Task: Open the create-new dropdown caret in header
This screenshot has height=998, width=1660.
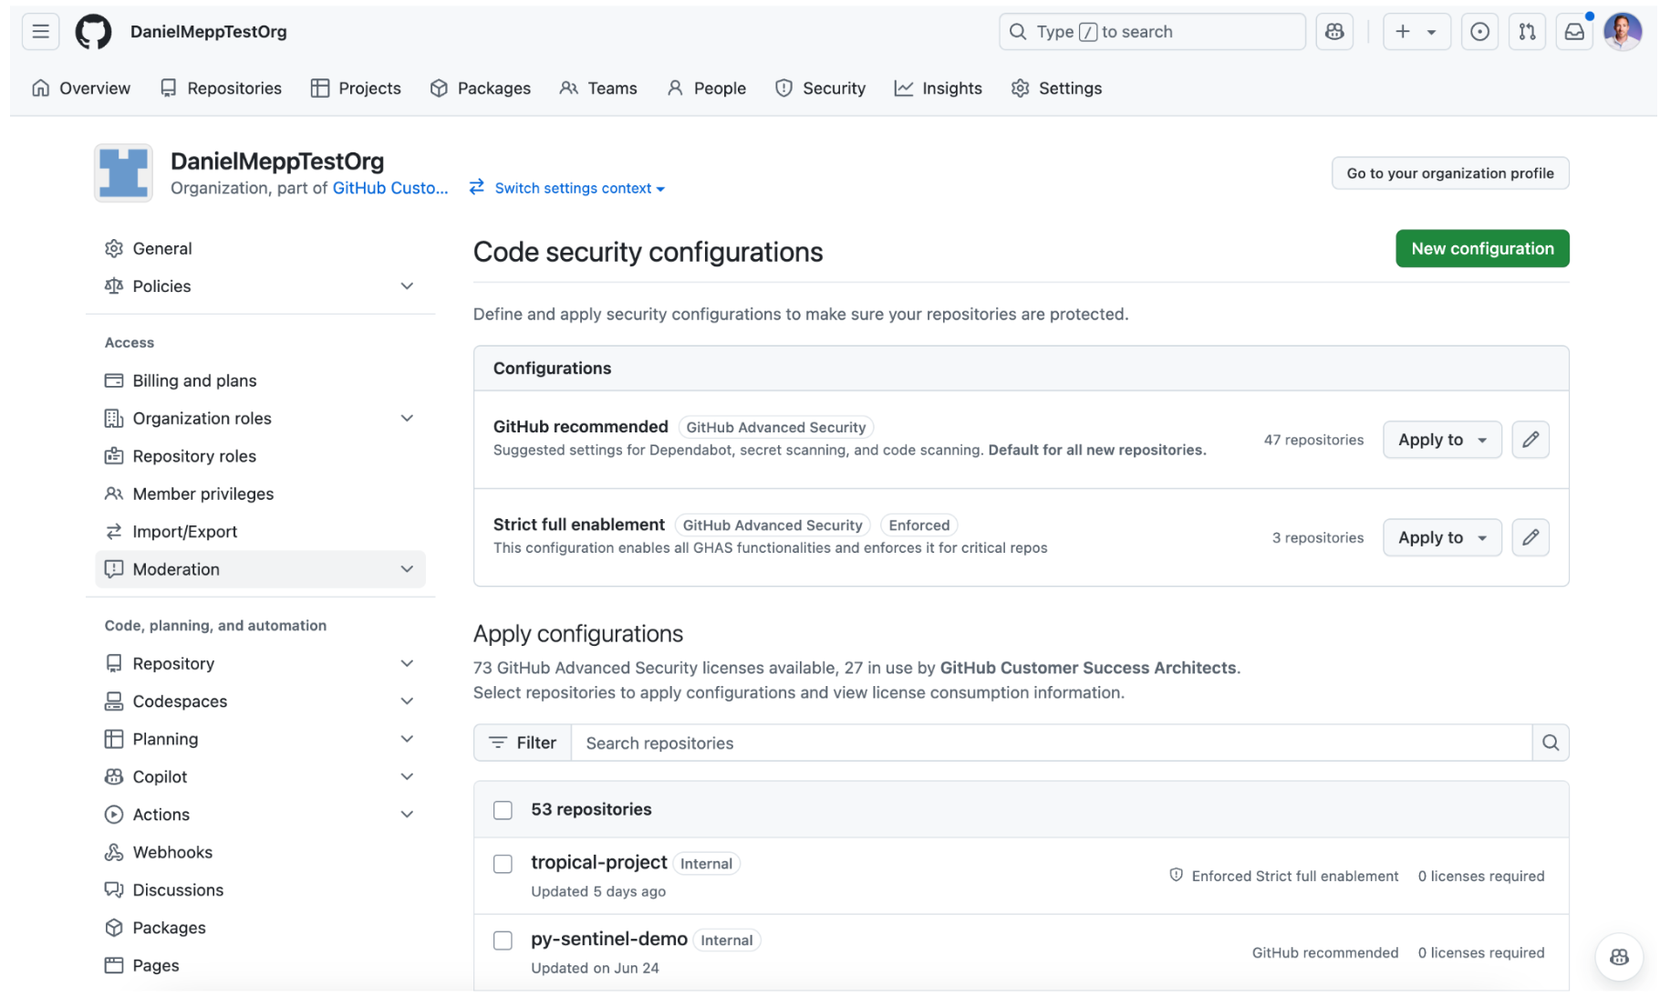Action: coord(1432,32)
